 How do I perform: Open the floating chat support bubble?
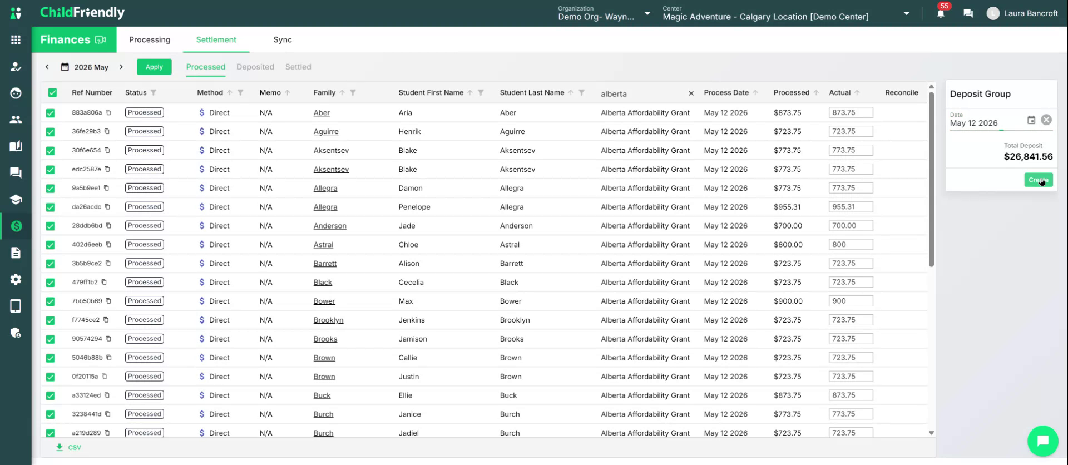(1042, 441)
